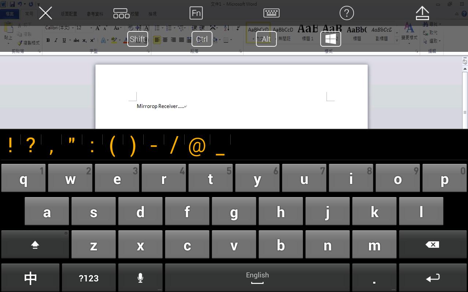
Task: Tap the three-box layout icon
Action: [121, 13]
